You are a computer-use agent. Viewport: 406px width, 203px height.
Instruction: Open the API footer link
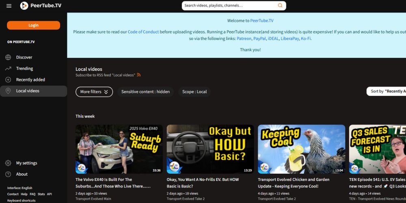pos(50,194)
